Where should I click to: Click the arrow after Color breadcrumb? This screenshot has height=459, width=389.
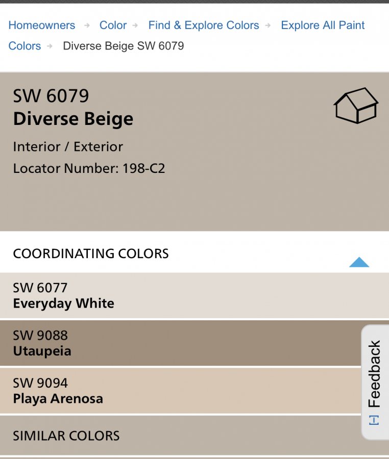pyautogui.click(x=135, y=25)
